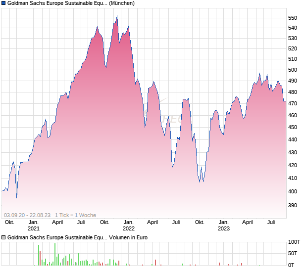Click the chart title 'Goldman Sachs Europe Sustainable Equ... (München)'
307x270 pixels.
click(71, 3)
